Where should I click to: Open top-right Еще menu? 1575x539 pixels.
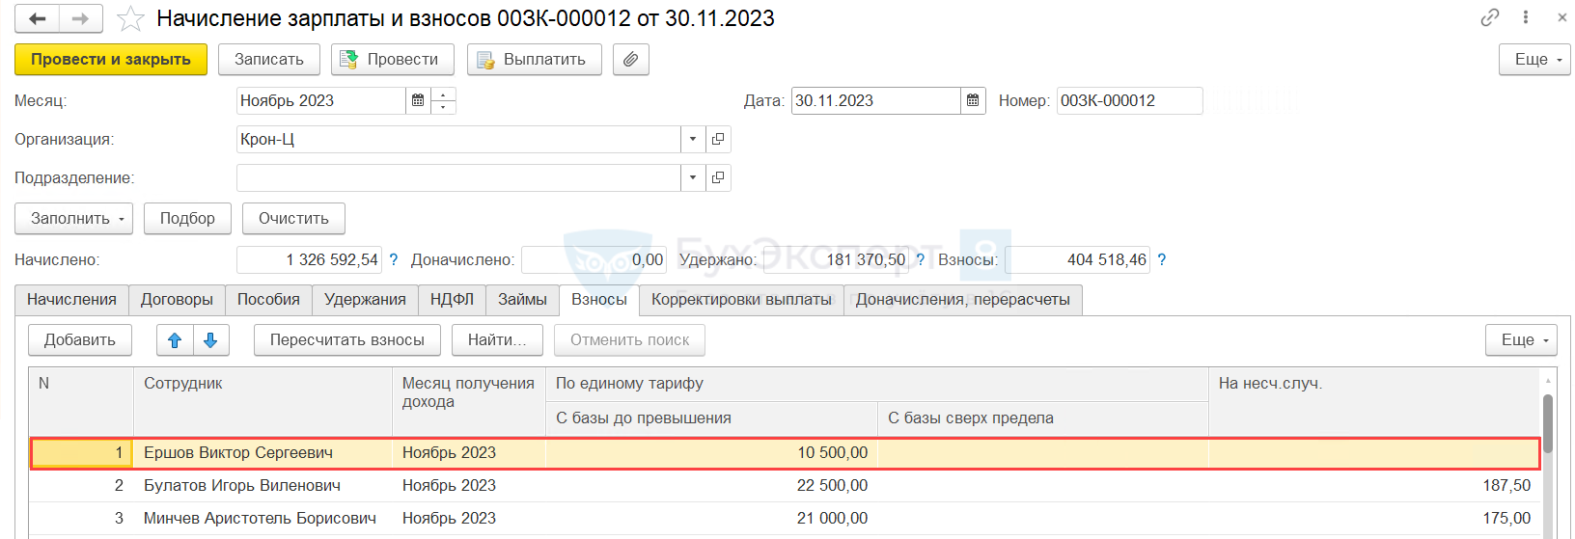(x=1534, y=60)
